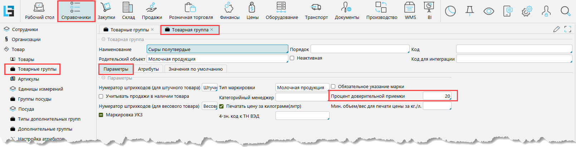
Task: Select Единицы измерений in sidebar
Action: (40, 89)
